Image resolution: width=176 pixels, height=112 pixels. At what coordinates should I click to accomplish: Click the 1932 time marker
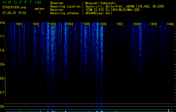point(36,24)
